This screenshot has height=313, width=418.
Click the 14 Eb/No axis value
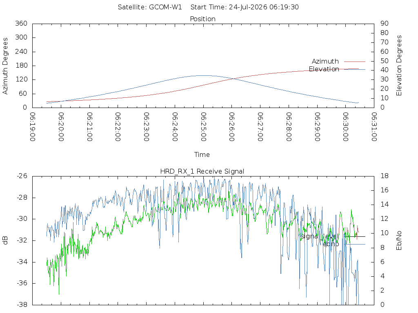tap(385, 205)
